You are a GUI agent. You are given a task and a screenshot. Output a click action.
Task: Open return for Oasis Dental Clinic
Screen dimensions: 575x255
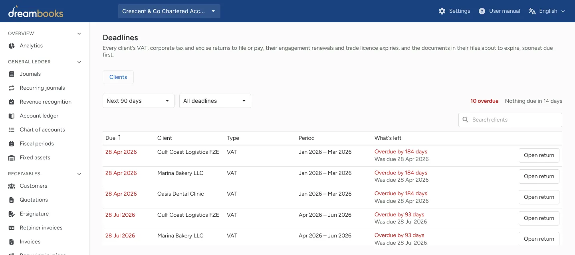pos(539,197)
